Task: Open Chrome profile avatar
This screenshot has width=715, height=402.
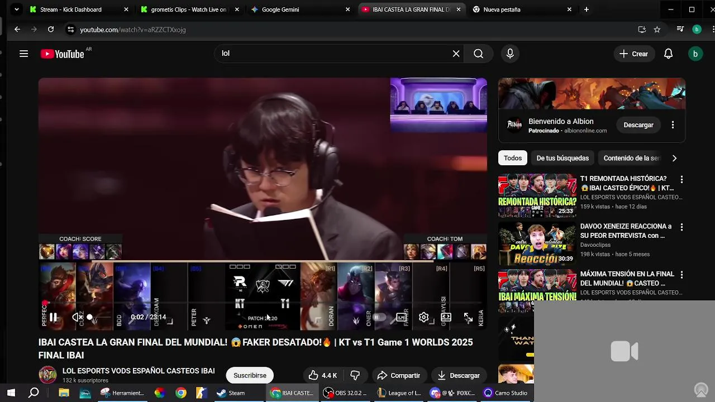Action: 696,30
